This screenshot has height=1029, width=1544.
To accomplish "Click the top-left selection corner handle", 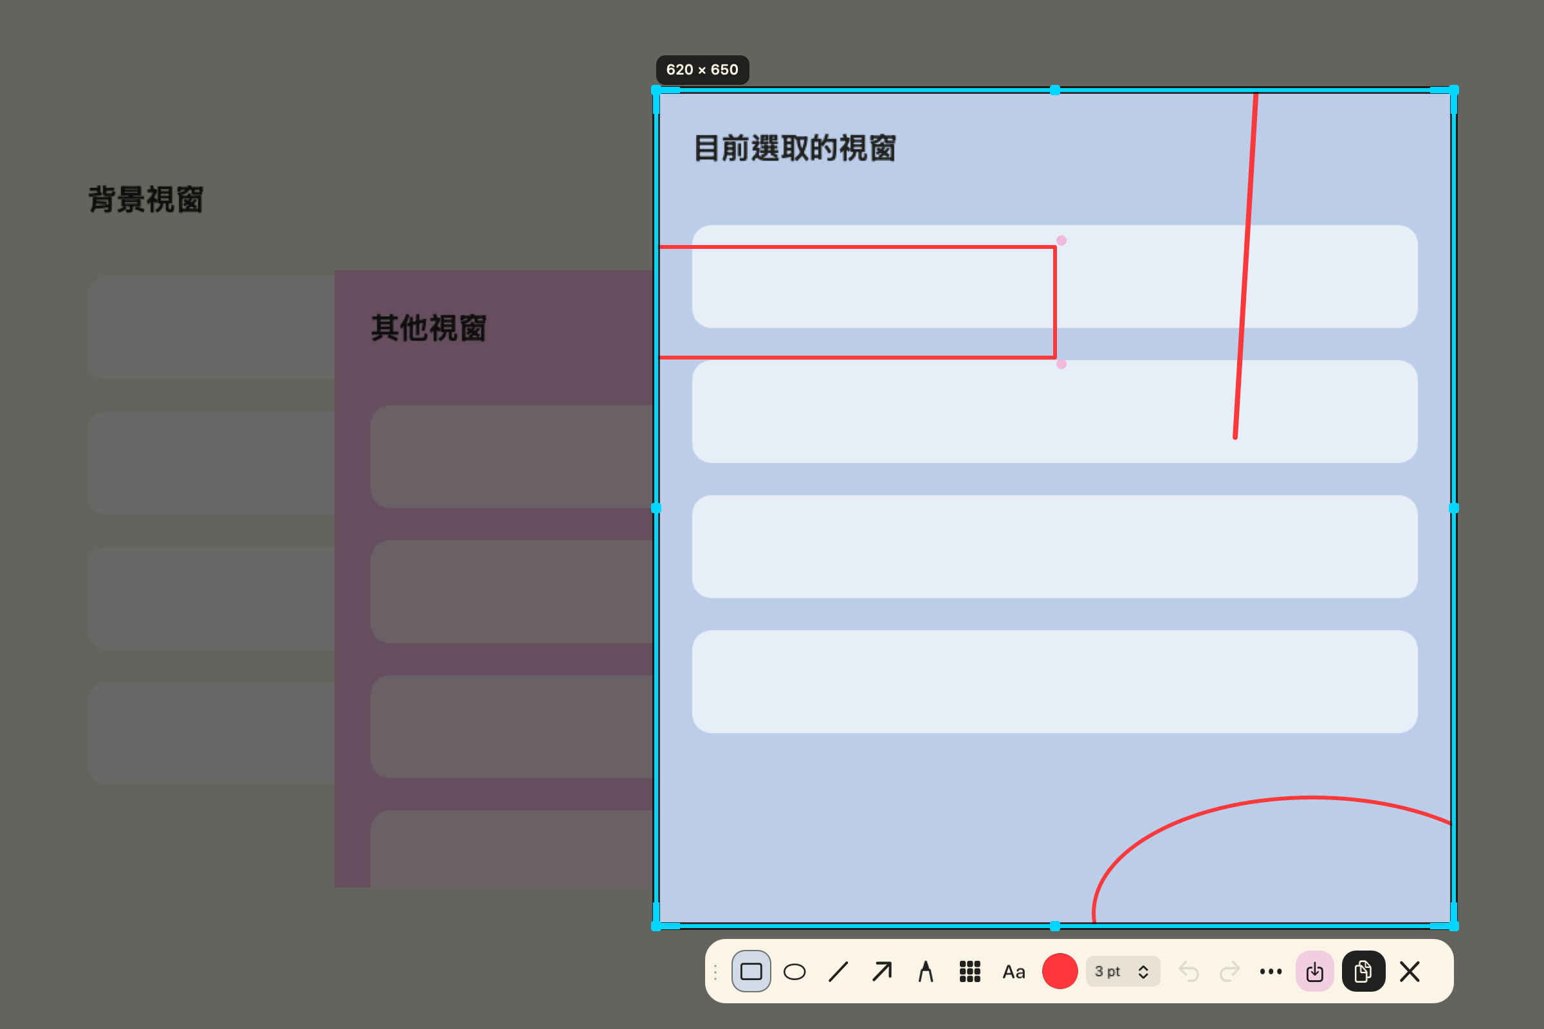I will 656,90.
